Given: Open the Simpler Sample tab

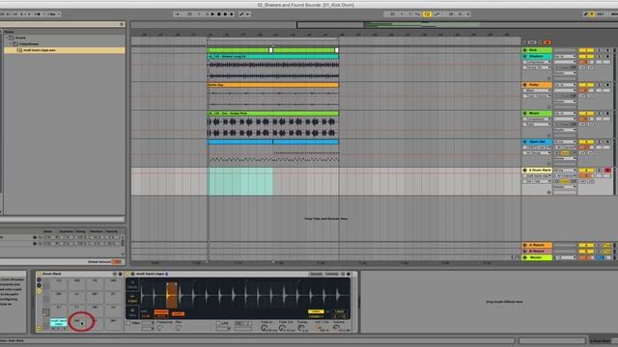Looking at the screenshot, I should pos(316,274).
